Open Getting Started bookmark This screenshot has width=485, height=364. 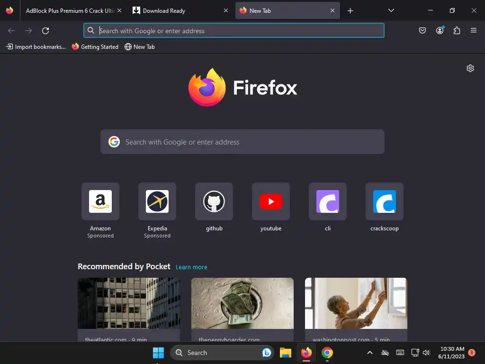tap(95, 47)
